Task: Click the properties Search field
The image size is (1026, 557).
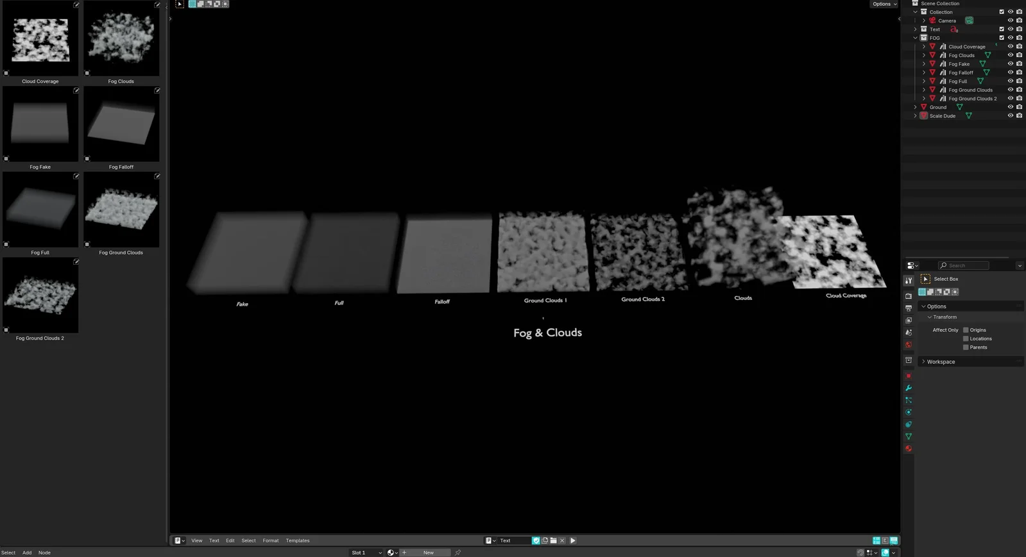Action: tap(967, 265)
